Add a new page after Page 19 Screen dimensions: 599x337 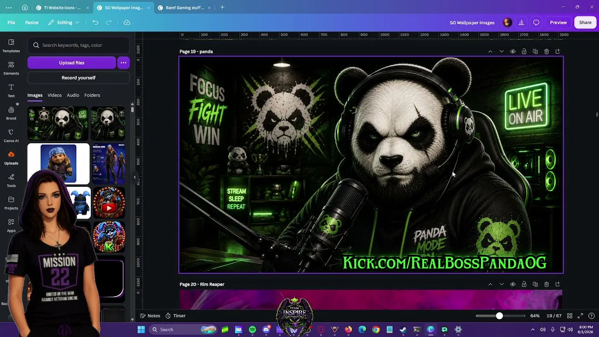pos(558,51)
